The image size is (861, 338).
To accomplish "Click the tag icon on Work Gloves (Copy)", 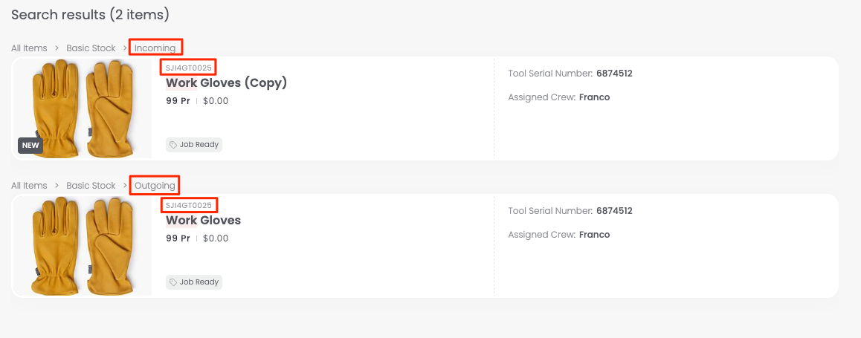I will pyautogui.click(x=173, y=145).
